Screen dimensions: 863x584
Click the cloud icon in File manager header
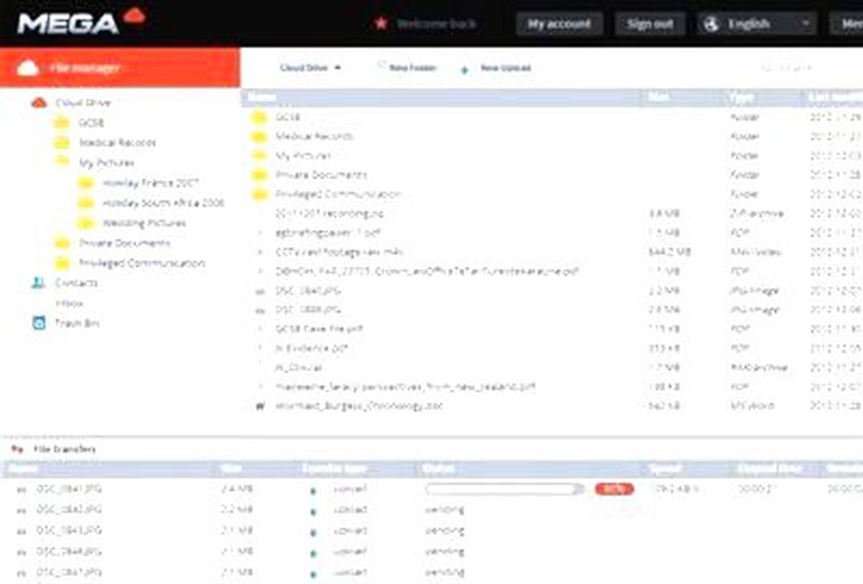(x=27, y=68)
